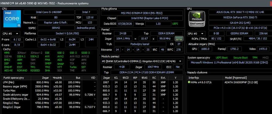
Task: Click the green UEFI label
Action: click(175, 24)
